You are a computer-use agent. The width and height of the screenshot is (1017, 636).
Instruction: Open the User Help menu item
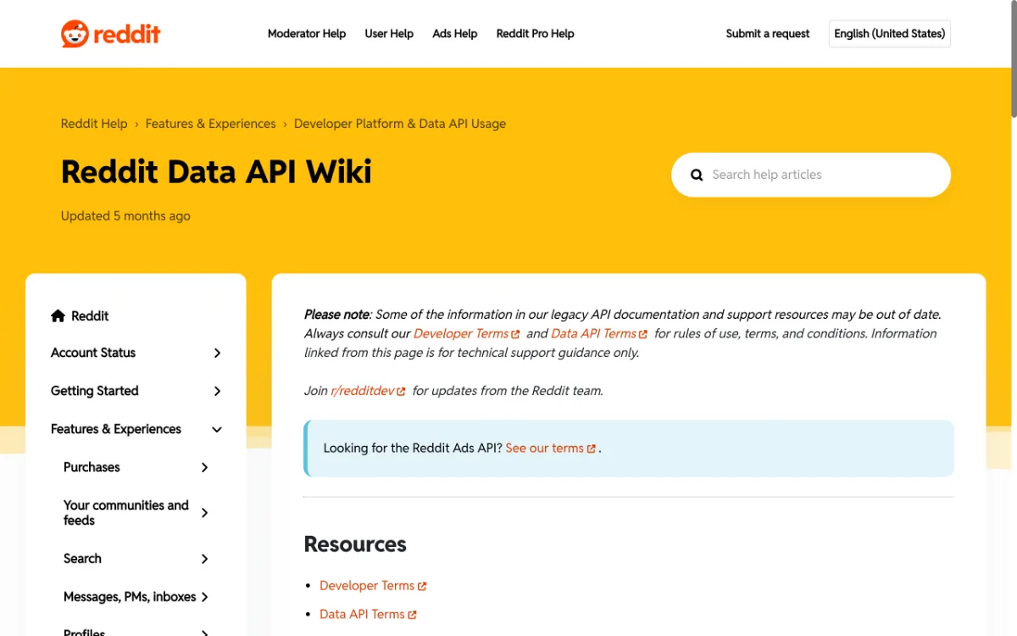(x=389, y=34)
